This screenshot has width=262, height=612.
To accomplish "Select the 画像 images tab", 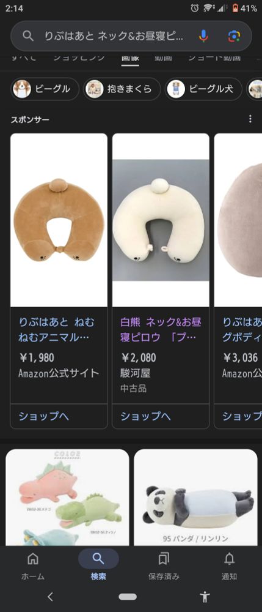I will tap(130, 58).
